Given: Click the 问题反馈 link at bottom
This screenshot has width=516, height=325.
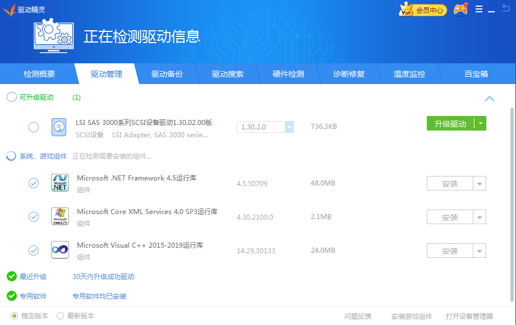Looking at the screenshot, I should [x=357, y=316].
